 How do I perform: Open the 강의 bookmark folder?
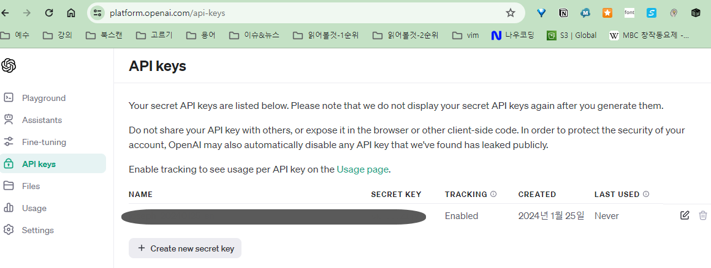[57, 35]
